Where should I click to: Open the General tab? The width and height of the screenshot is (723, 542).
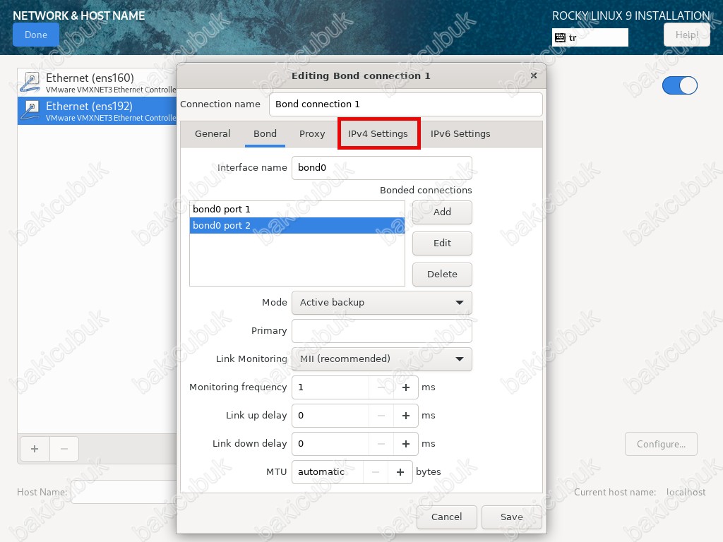click(x=213, y=133)
